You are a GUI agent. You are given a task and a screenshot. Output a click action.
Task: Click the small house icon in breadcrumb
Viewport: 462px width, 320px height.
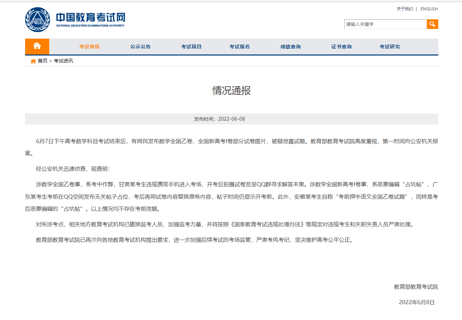[x=33, y=61]
